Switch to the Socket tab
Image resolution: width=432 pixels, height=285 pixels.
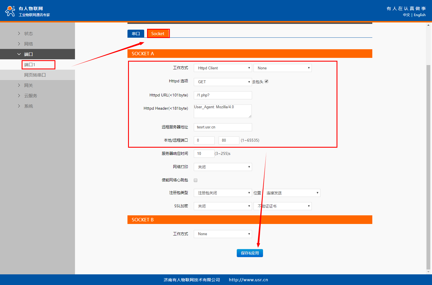click(x=158, y=34)
